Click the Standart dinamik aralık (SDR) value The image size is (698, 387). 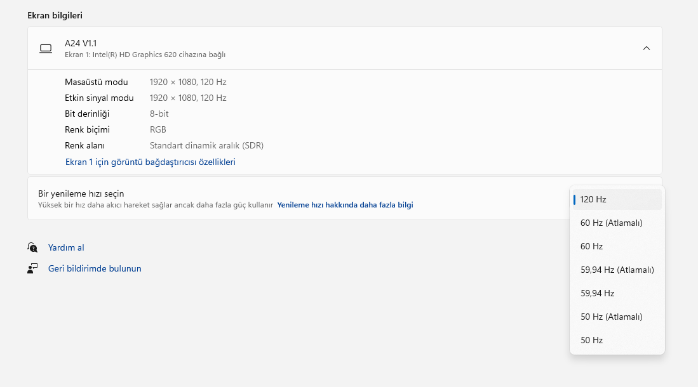[x=206, y=145]
